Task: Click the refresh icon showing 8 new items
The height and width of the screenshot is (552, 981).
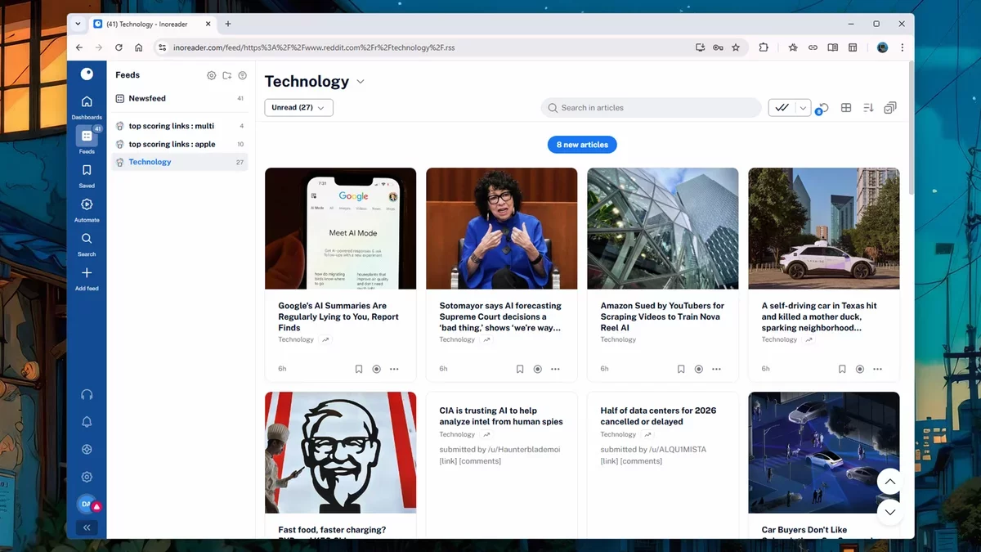Action: pos(823,107)
